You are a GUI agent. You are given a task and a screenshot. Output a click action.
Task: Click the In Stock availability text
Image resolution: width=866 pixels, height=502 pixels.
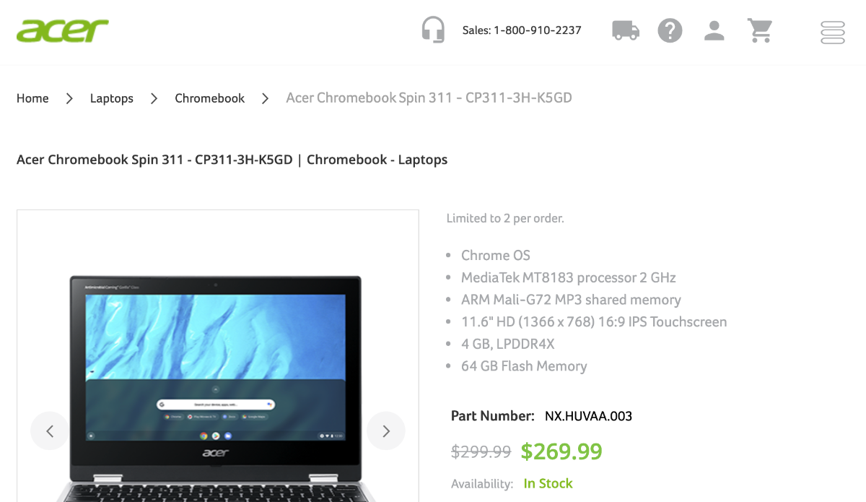[x=548, y=484]
